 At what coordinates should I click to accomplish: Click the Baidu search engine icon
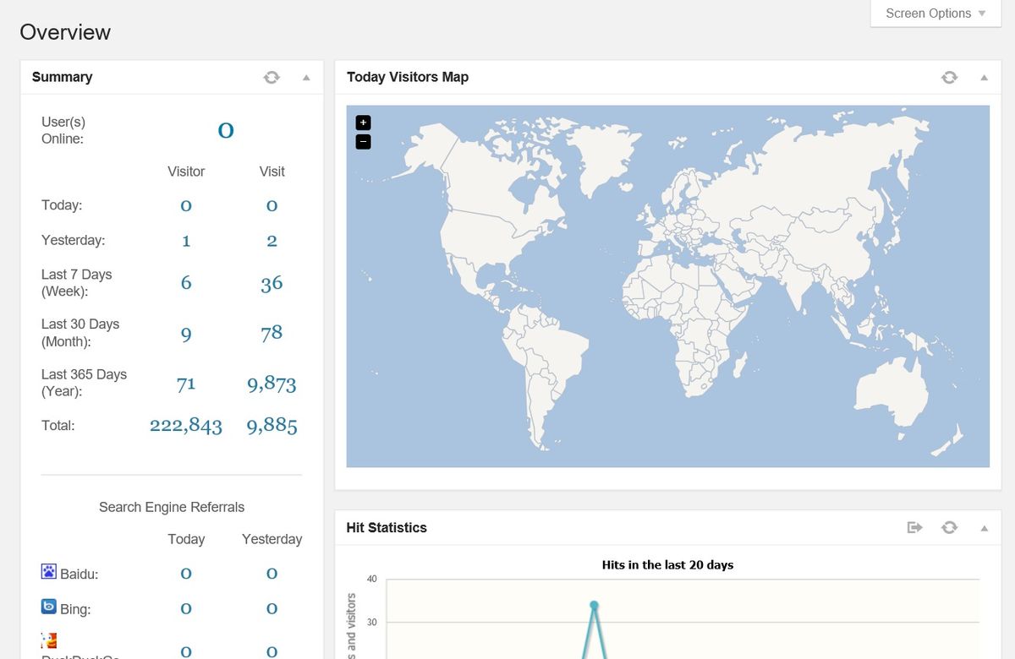(49, 572)
